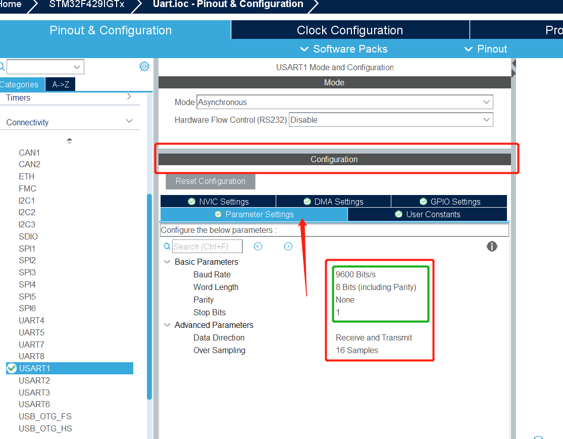Screen dimensions: 563x439
Task: Click the Home breadcrumb
Action: 11,5
